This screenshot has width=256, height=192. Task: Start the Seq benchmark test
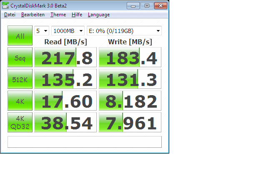click(x=20, y=57)
